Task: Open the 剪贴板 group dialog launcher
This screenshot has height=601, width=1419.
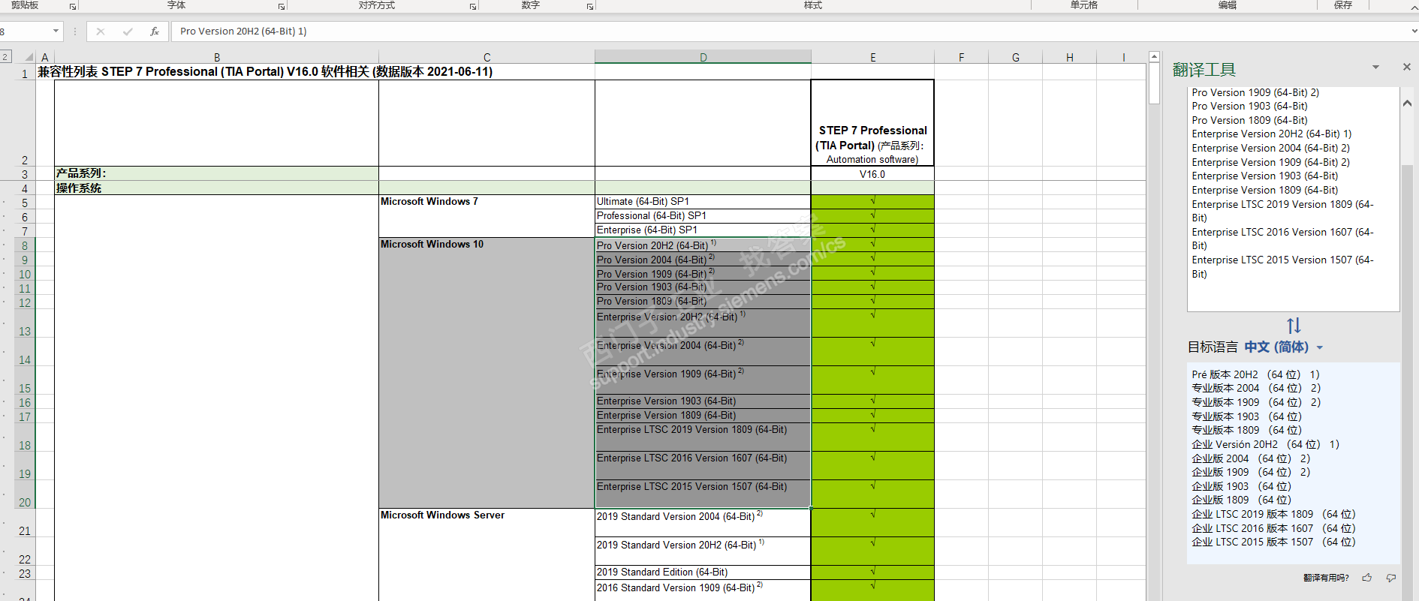Action: tap(73, 7)
